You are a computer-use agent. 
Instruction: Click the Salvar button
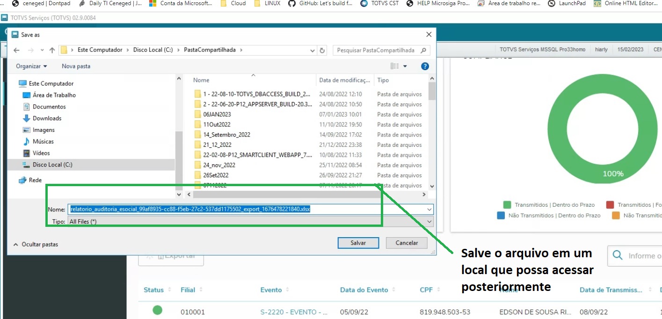pos(358,243)
